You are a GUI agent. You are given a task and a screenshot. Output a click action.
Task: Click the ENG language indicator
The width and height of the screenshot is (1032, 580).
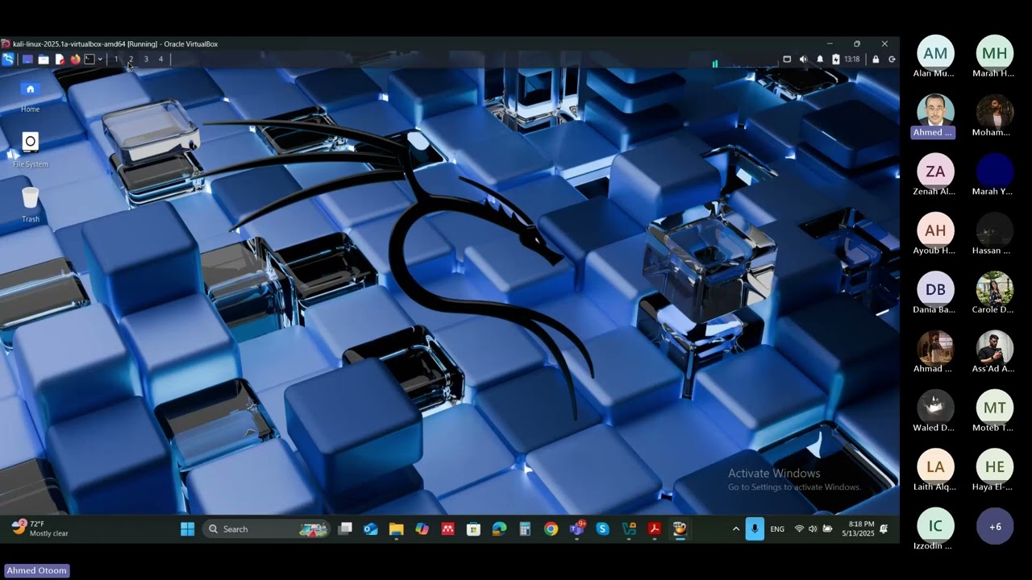coord(777,529)
